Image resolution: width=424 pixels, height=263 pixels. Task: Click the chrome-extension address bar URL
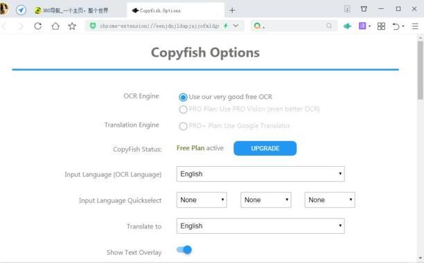tap(159, 26)
